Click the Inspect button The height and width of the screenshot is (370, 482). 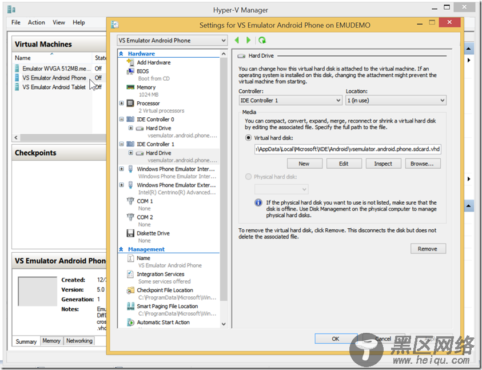point(383,164)
